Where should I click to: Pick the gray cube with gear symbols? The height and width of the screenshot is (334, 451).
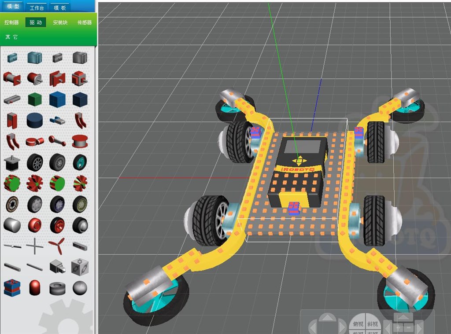[80, 266]
